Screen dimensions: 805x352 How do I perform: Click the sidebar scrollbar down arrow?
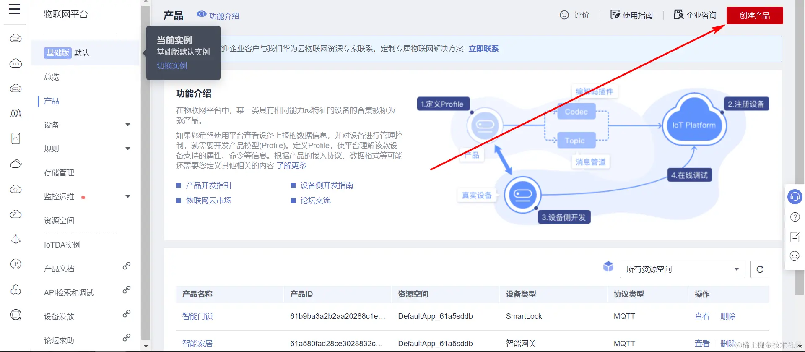coord(145,346)
